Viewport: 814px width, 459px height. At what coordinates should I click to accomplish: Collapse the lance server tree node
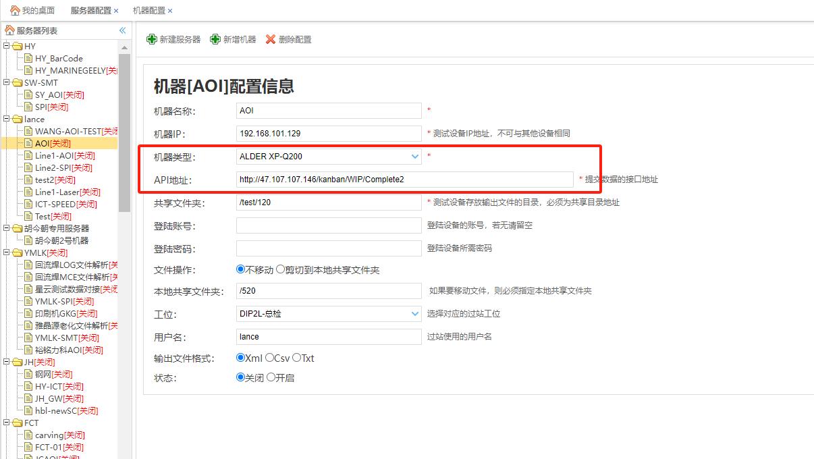7,119
